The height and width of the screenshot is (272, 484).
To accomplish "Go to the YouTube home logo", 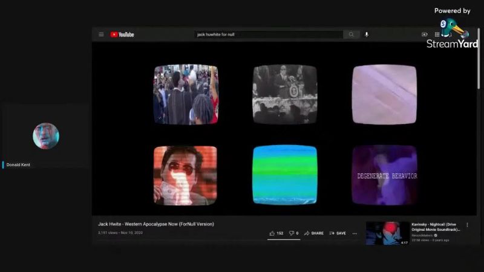I will (122, 34).
